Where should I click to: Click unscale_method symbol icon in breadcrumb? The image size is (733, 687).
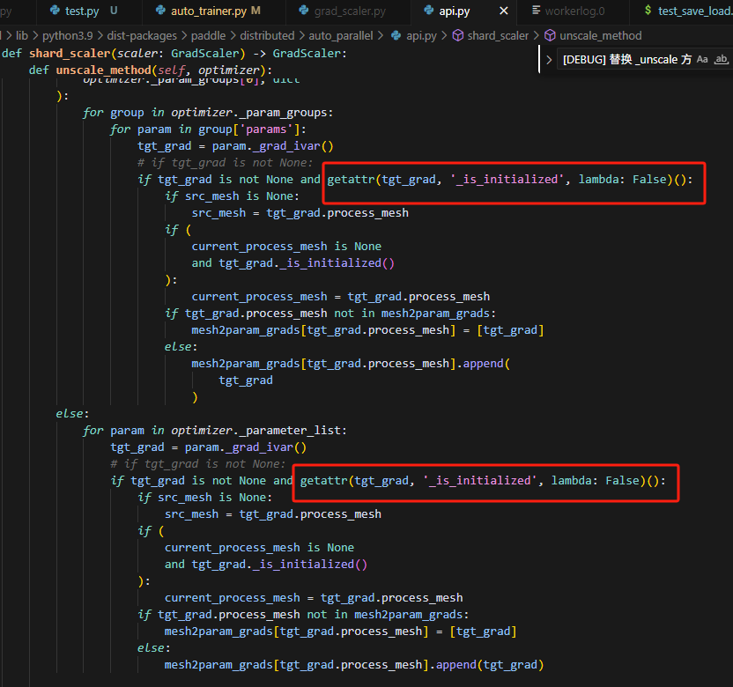pyautogui.click(x=550, y=36)
